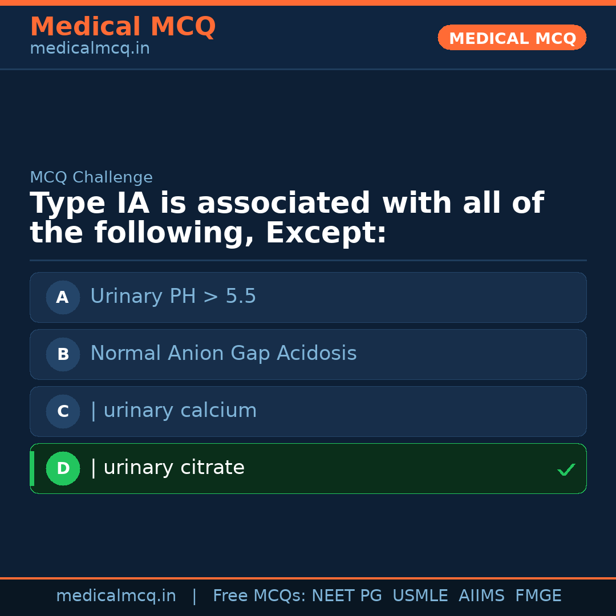Screen dimensions: 616x616
Task: Click the divider line under the question
Action: (308, 261)
